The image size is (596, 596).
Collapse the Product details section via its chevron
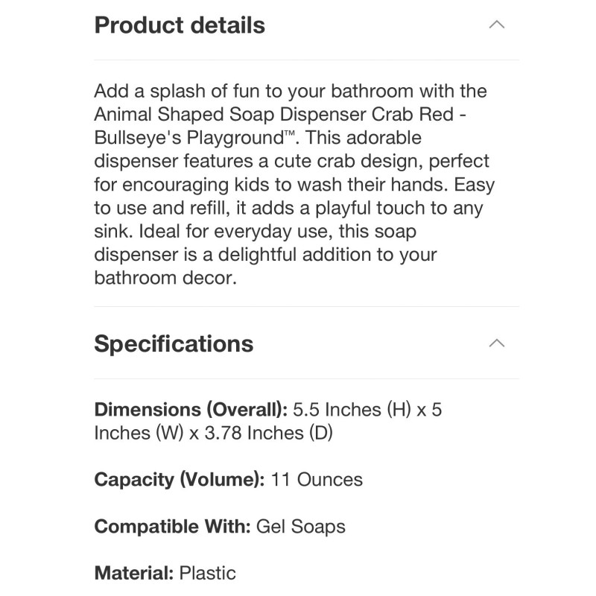click(x=498, y=25)
